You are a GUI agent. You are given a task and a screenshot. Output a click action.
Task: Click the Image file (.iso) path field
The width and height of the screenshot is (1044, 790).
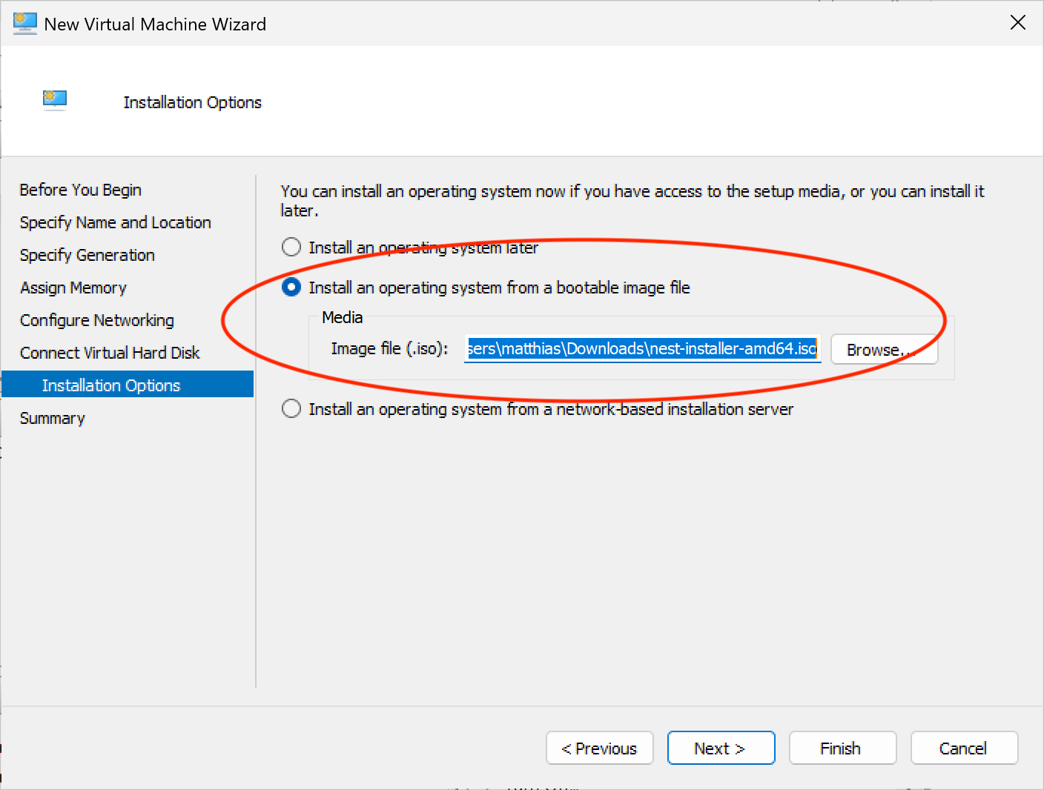tap(643, 348)
